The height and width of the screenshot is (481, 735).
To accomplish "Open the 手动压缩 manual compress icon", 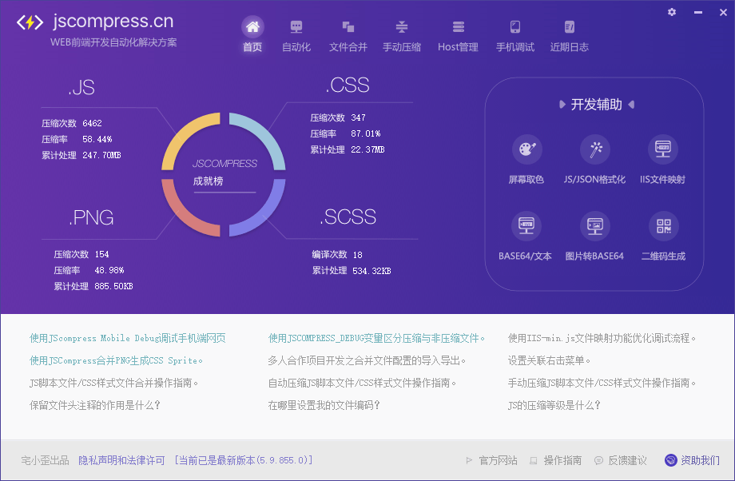I will pos(401,26).
